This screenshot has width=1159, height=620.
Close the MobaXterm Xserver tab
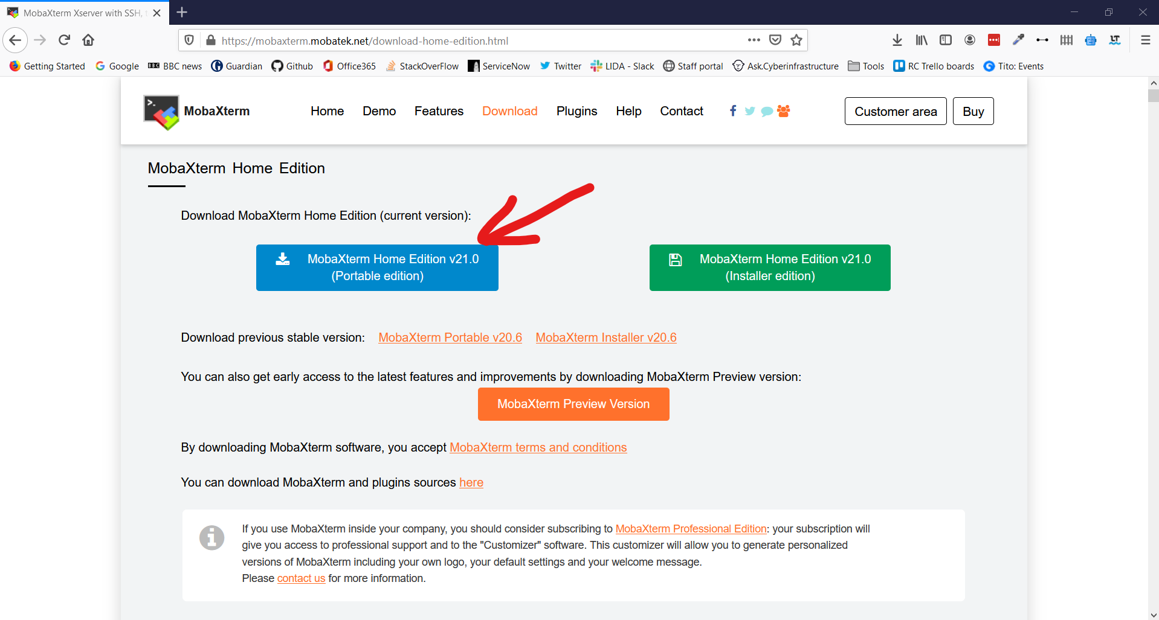157,13
